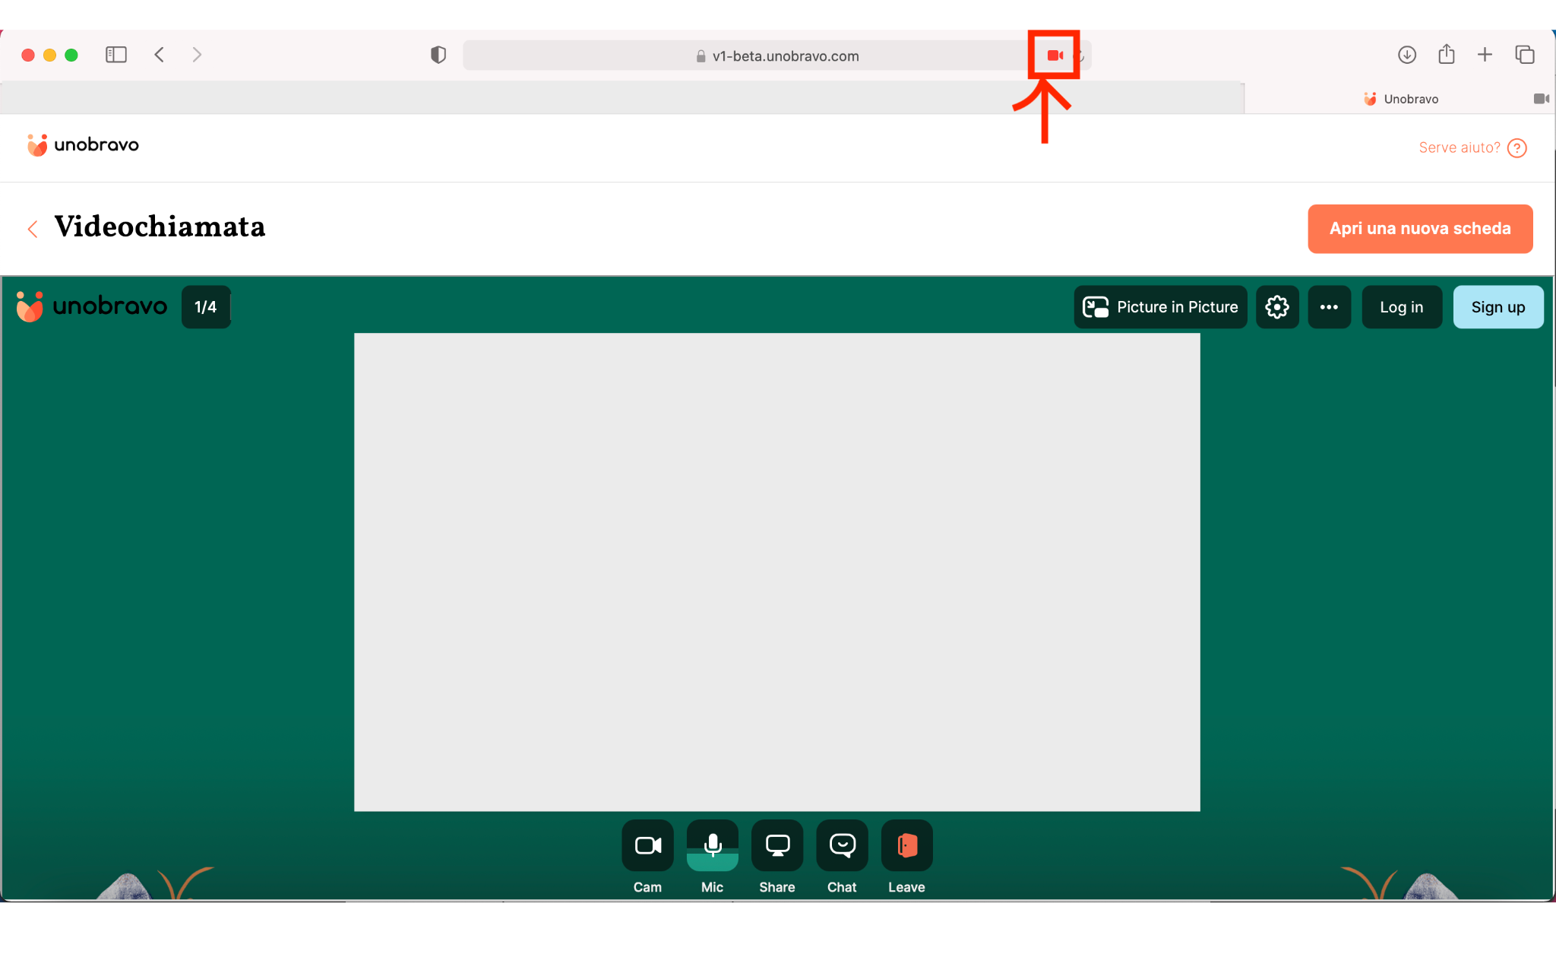Toggle the Safari sidebar icon
1556x973 pixels.
(x=115, y=55)
